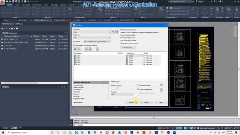The image size is (240, 135).
Task: Enable Include plot stamp checkbox
Action: click(x=138, y=85)
